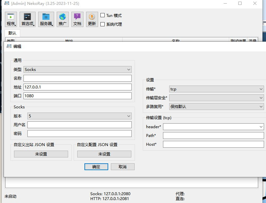The width and height of the screenshot is (266, 203).
Task: Click the 未启动 status text
Action: pyautogui.click(x=10, y=196)
